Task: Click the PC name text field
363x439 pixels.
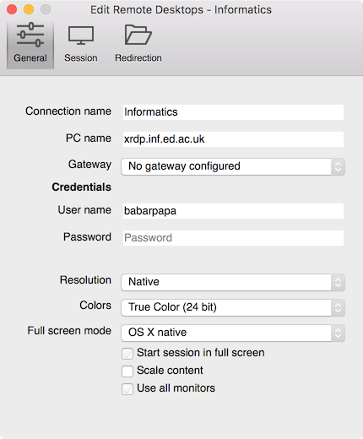Action: click(233, 139)
